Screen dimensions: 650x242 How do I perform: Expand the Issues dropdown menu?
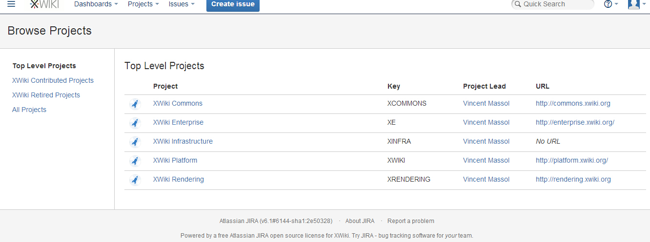(x=182, y=4)
